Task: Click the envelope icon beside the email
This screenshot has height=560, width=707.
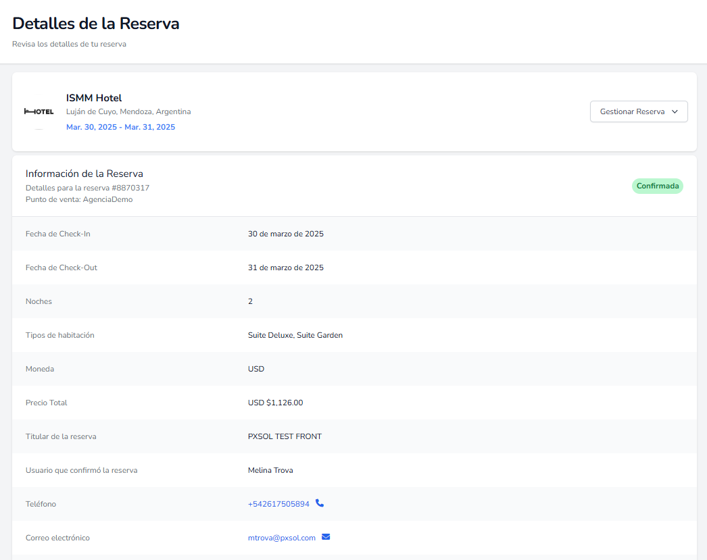Action: tap(326, 537)
